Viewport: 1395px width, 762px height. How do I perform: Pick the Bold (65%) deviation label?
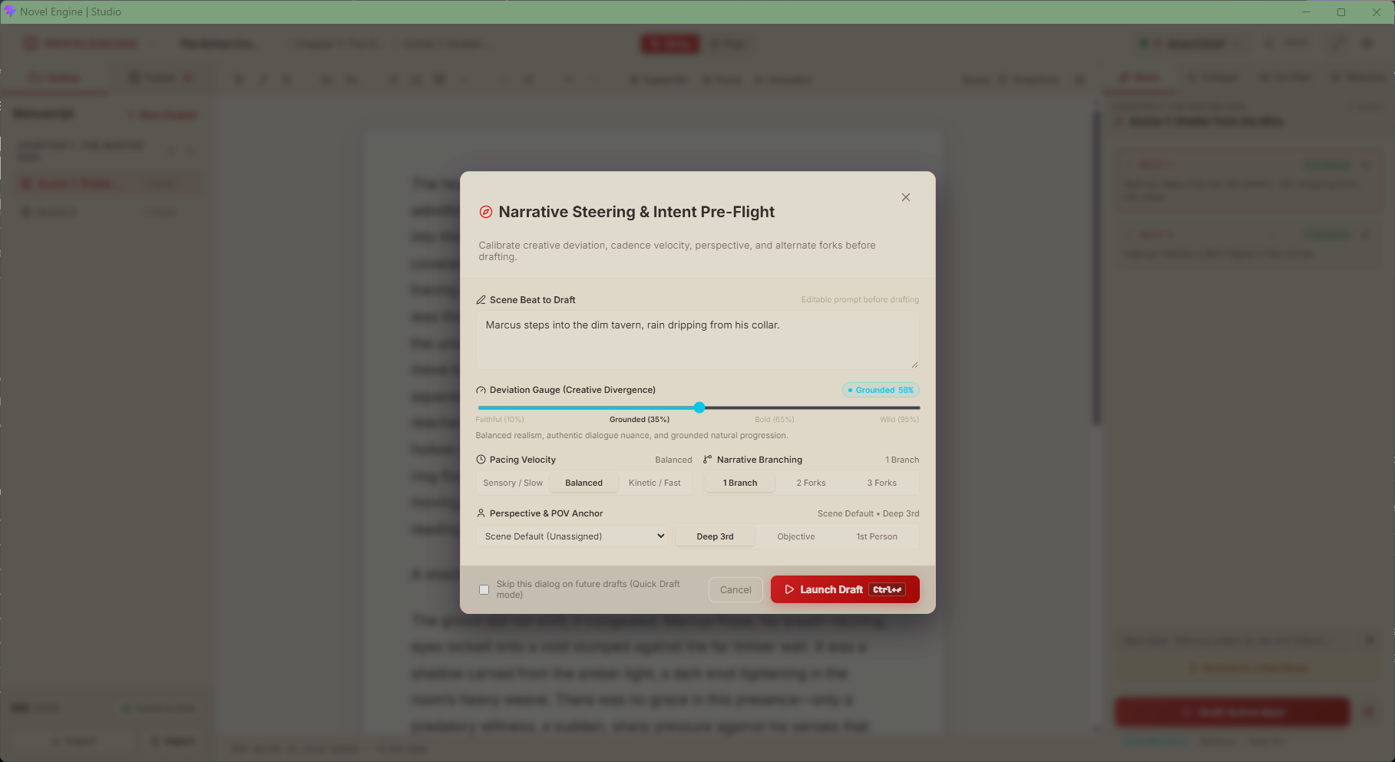click(x=774, y=419)
